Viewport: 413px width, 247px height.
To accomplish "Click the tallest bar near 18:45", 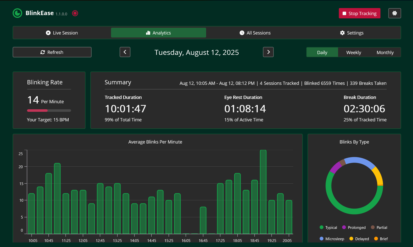I will coord(263,192).
